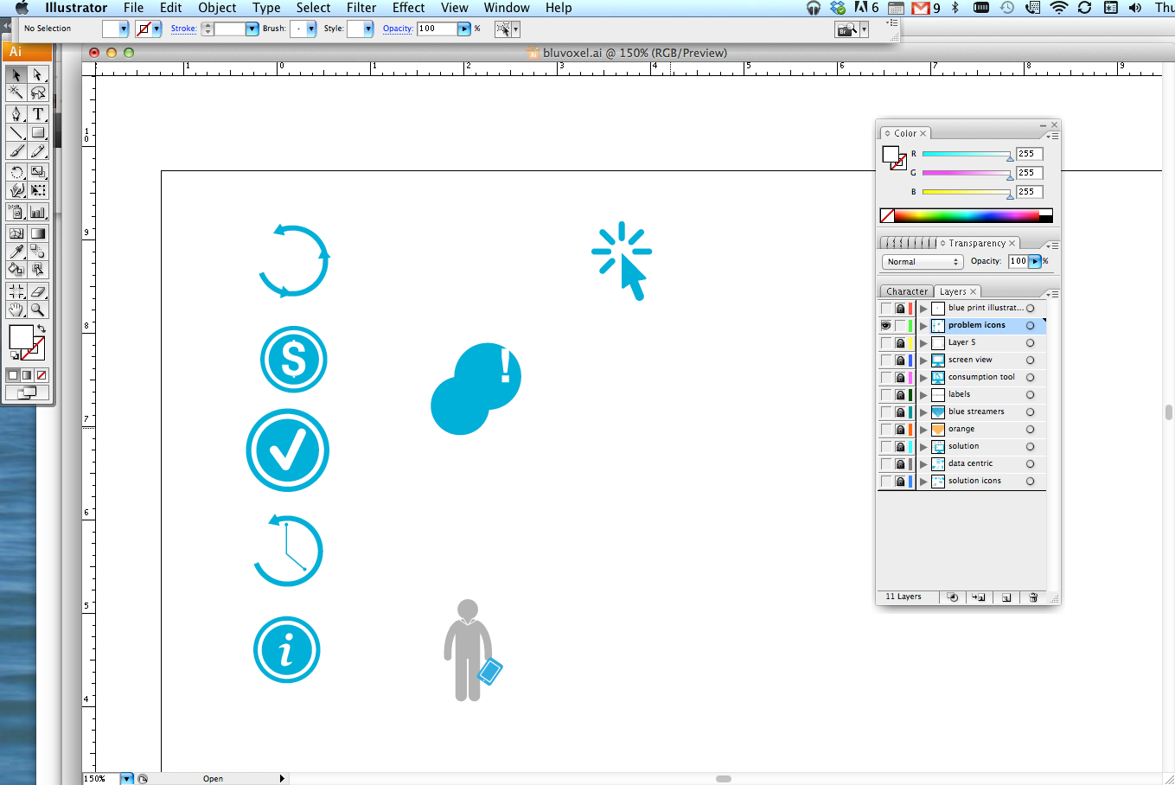Lock the problem icons layer

click(x=900, y=326)
